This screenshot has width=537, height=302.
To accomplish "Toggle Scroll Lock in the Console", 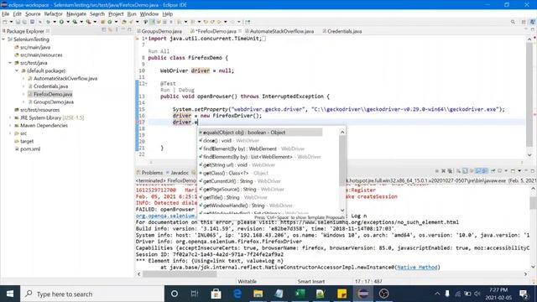I will tap(465, 171).
